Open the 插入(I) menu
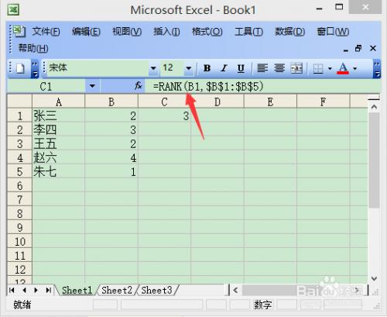Viewport: 387px width, 317px height. point(166,32)
